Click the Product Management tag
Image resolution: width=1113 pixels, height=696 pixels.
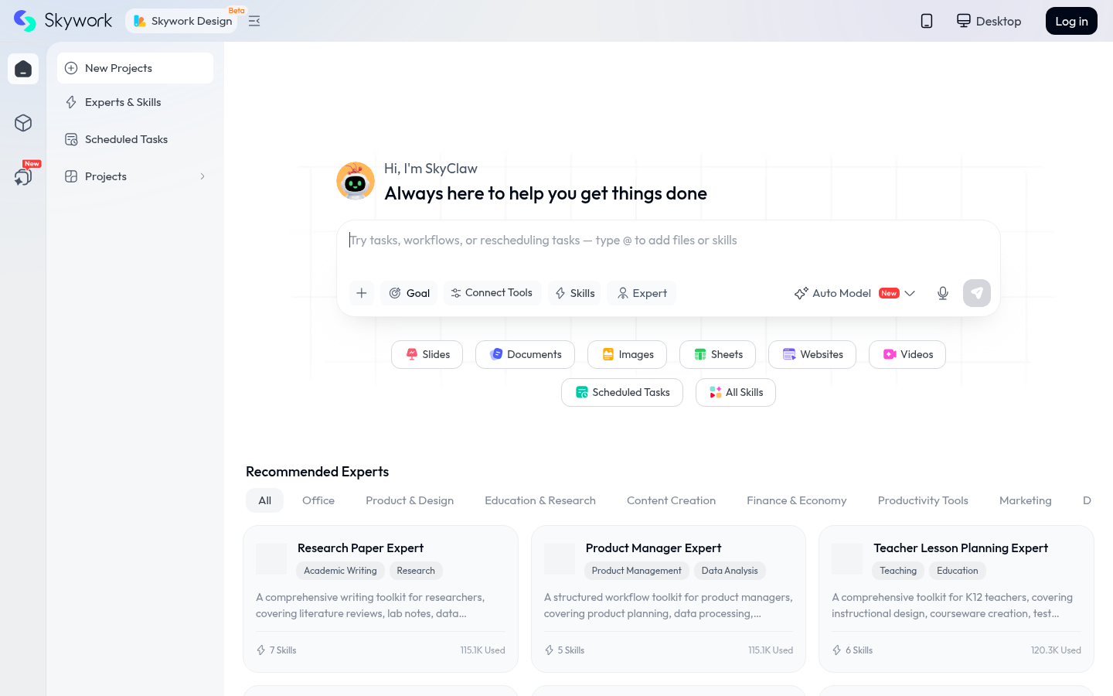coord(636,571)
